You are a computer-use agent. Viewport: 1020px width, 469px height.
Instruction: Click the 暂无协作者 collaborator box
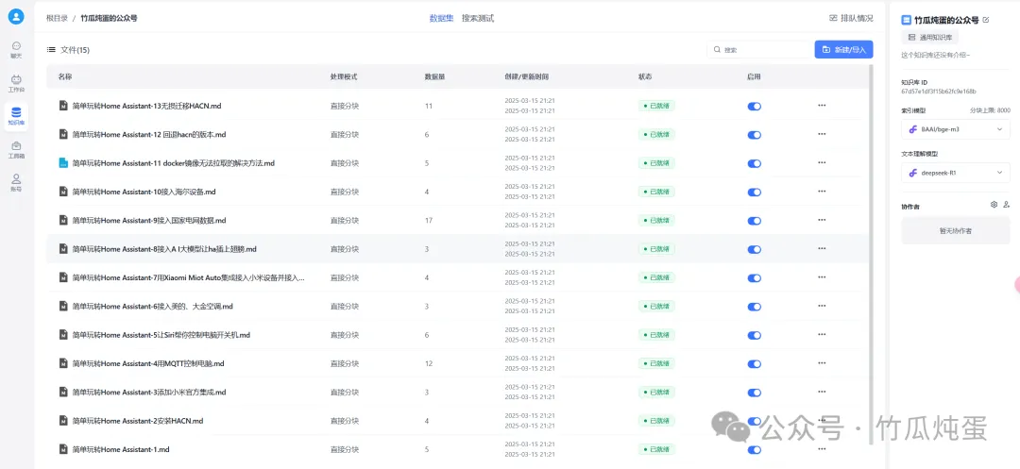coord(956,230)
